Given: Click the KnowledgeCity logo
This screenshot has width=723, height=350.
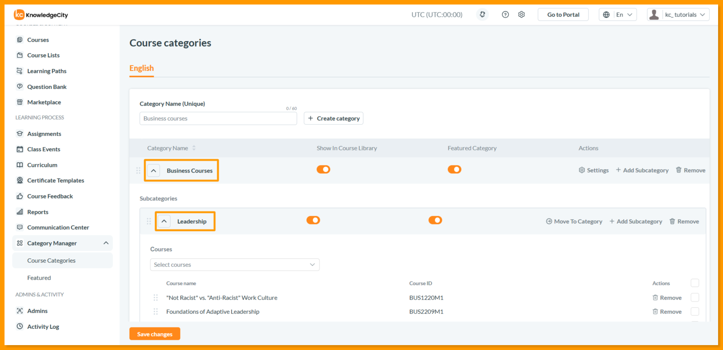Looking at the screenshot, I should click(41, 15).
